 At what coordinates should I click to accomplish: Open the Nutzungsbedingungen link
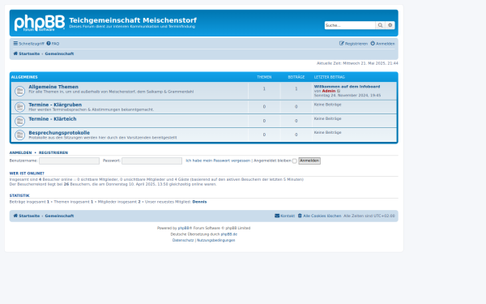point(215,240)
